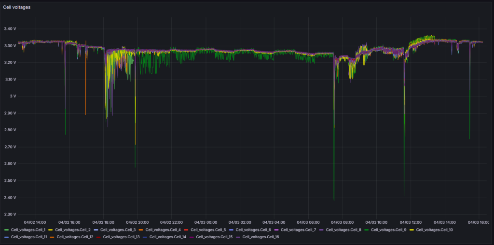
Task: Pick a new color for Cell_13 swatch
Action: 99,236
